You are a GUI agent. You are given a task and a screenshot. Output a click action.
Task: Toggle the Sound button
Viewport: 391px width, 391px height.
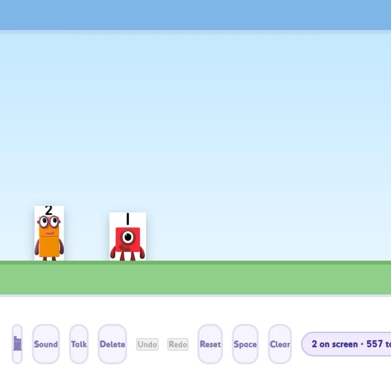coord(46,344)
